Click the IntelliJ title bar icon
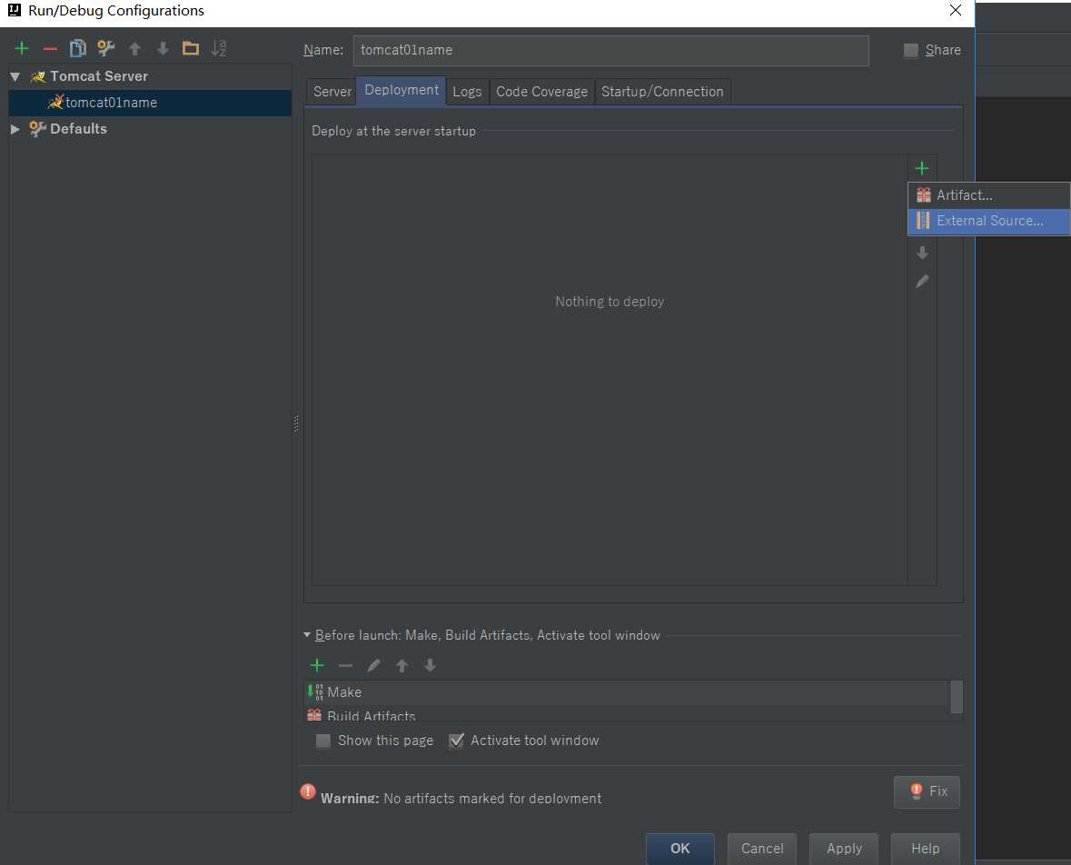The width and height of the screenshot is (1071, 865). coord(15,10)
